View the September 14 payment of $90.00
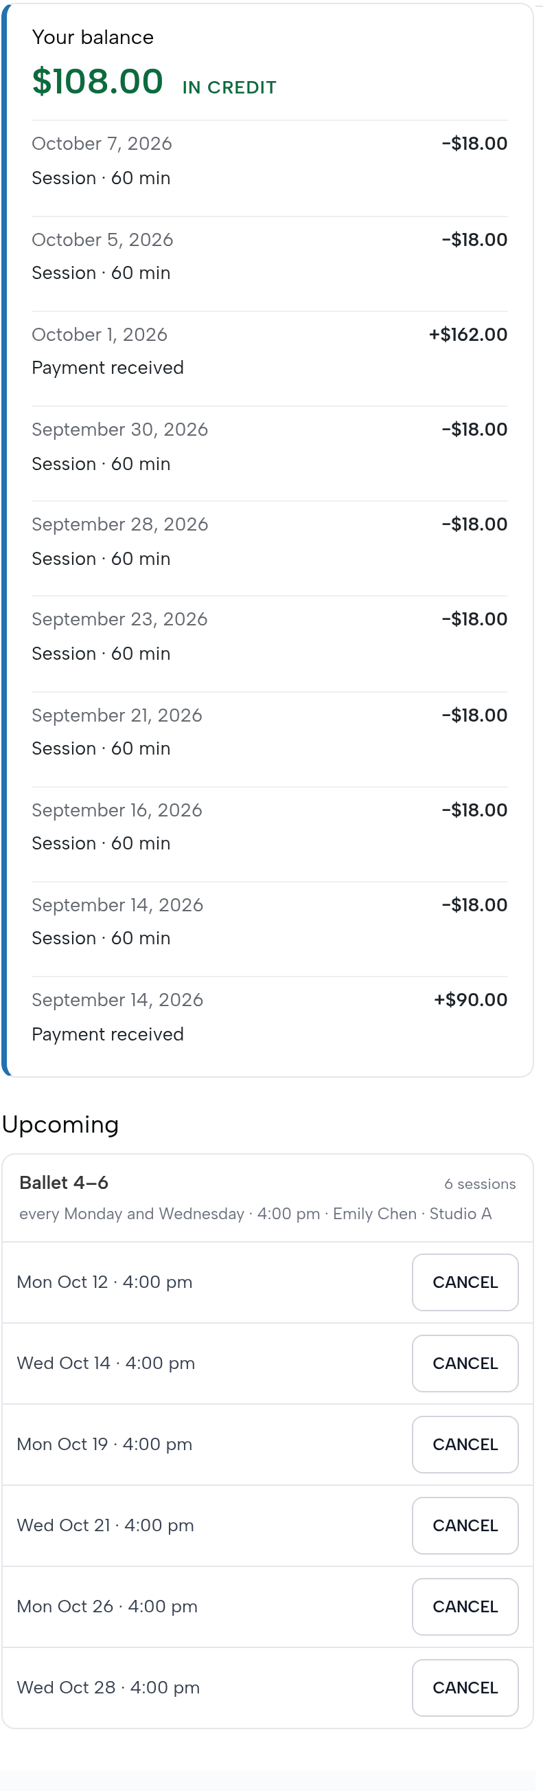 coord(269,1024)
